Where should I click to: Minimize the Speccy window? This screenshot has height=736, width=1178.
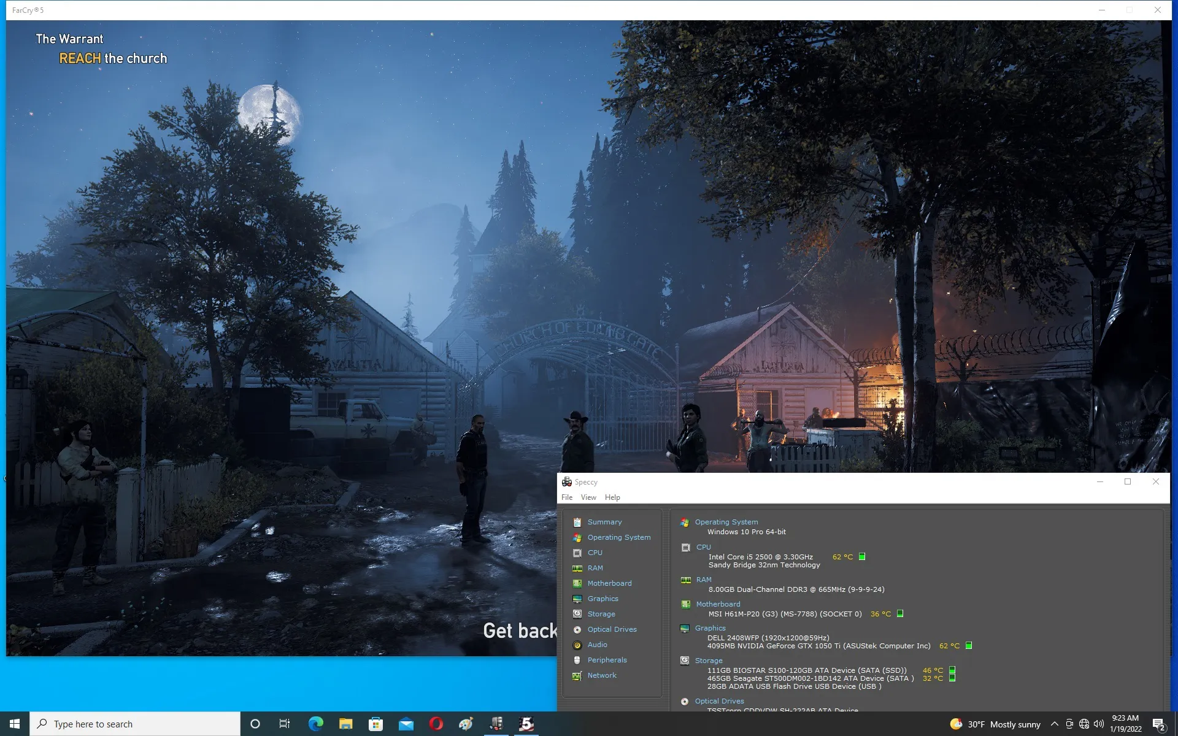click(x=1100, y=481)
